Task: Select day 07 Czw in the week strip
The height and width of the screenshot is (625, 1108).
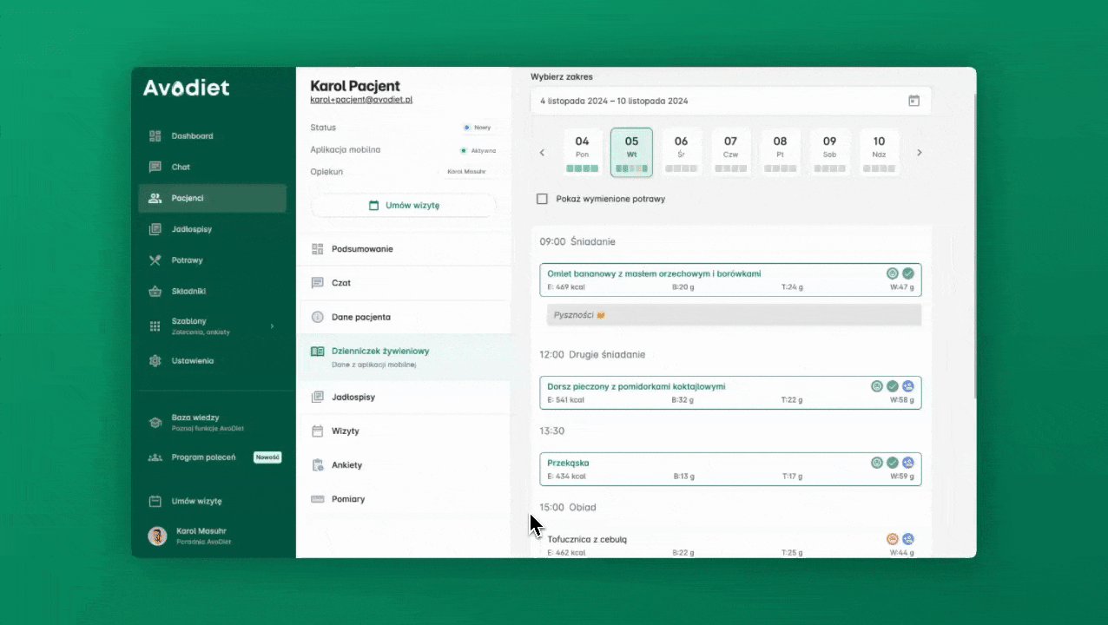Action: click(730, 152)
